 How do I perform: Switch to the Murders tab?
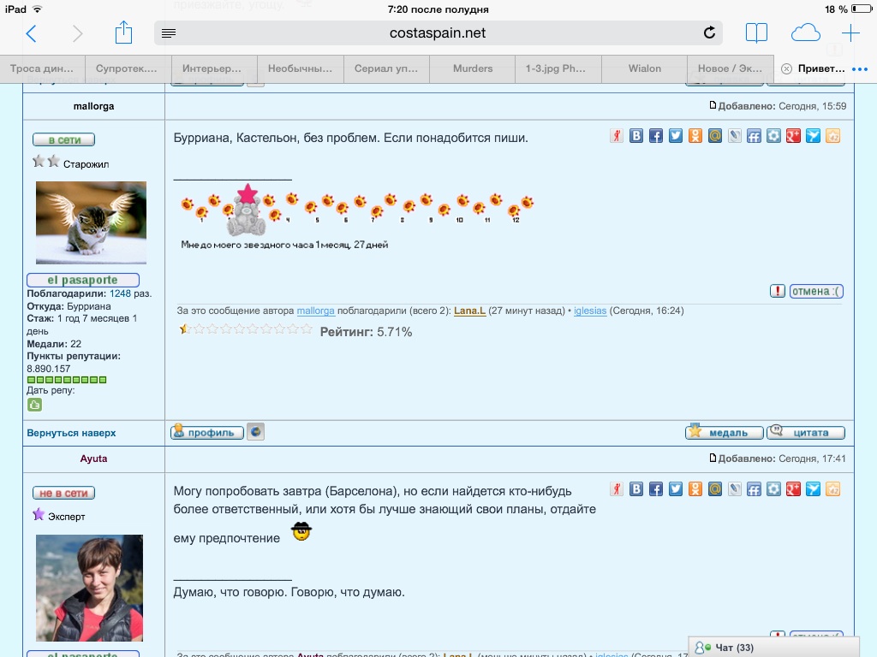(473, 68)
